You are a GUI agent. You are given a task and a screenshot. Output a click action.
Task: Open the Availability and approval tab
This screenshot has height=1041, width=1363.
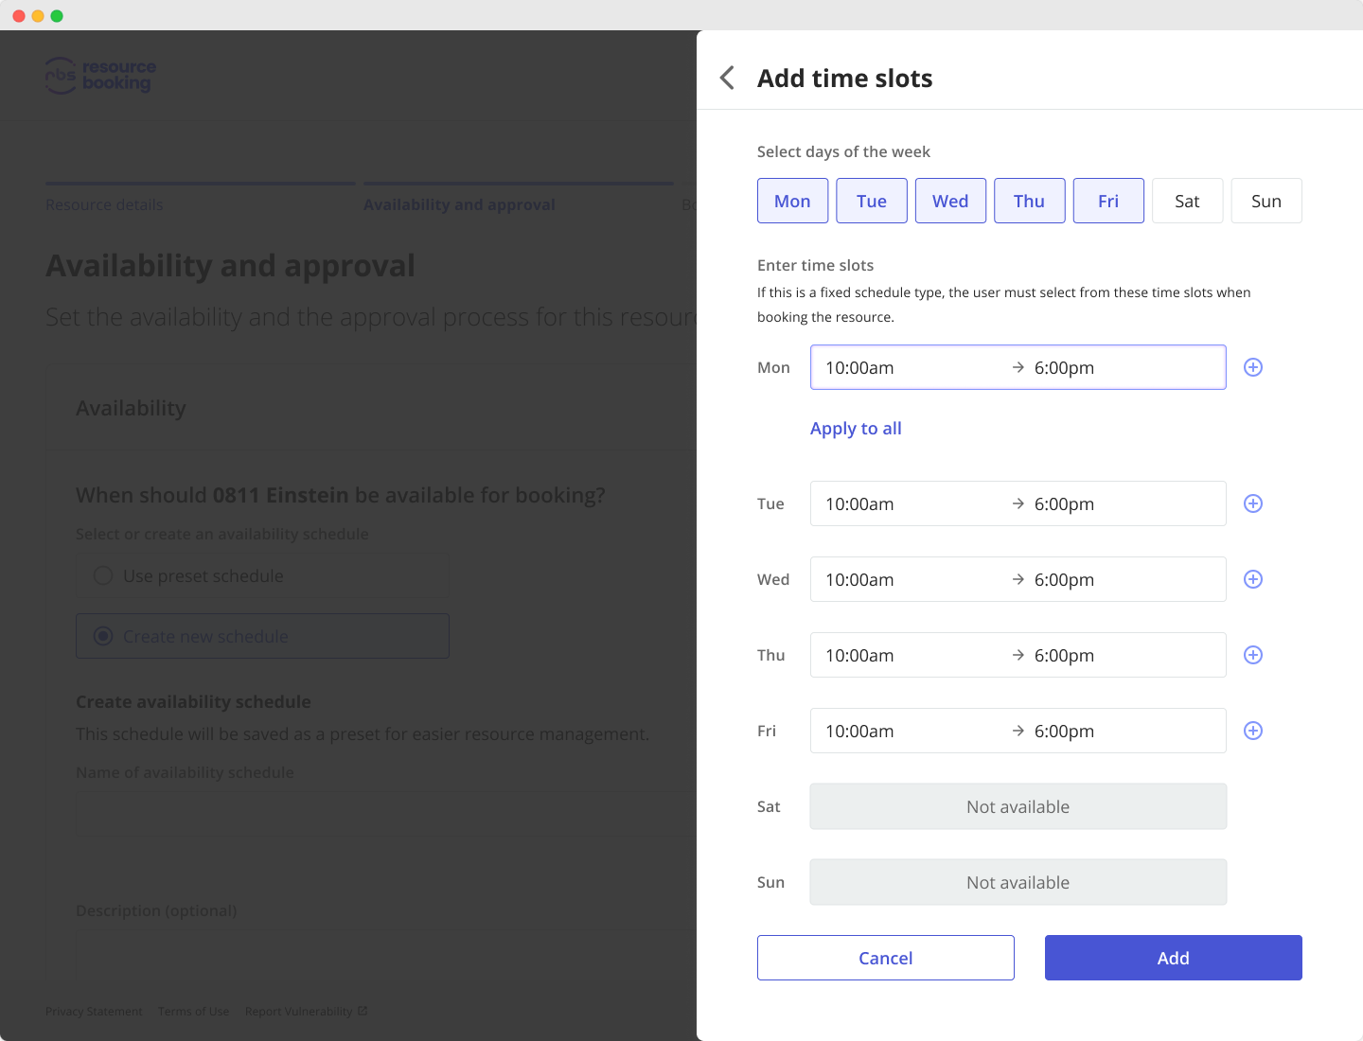(x=460, y=204)
